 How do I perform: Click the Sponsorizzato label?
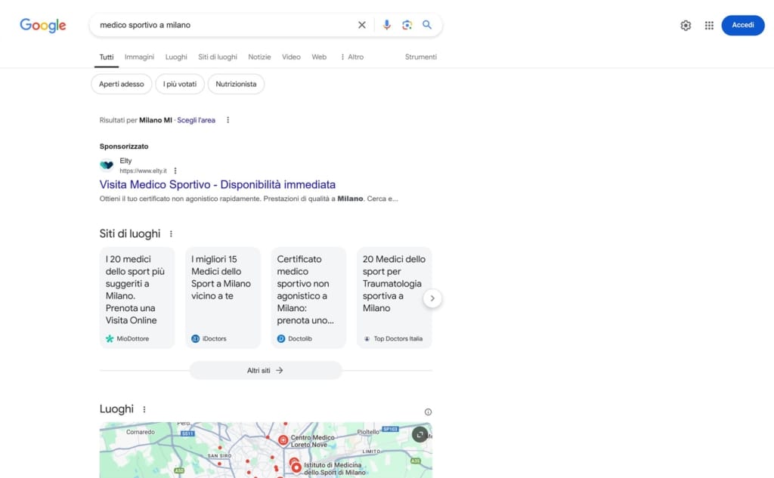point(124,146)
